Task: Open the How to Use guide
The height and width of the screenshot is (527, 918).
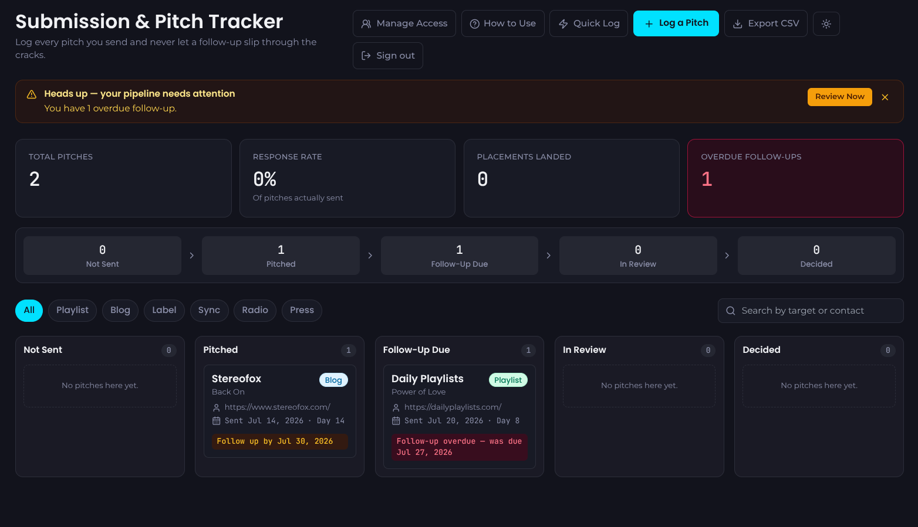Action: [x=502, y=23]
